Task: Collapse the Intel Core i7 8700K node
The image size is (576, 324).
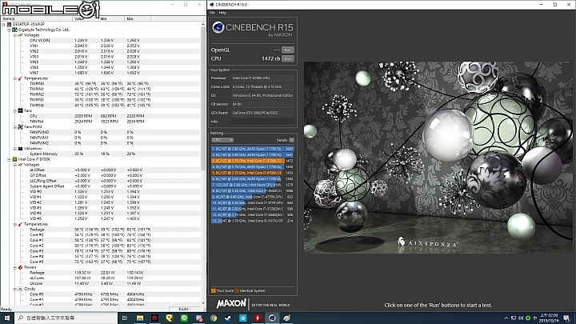Action: (9, 159)
